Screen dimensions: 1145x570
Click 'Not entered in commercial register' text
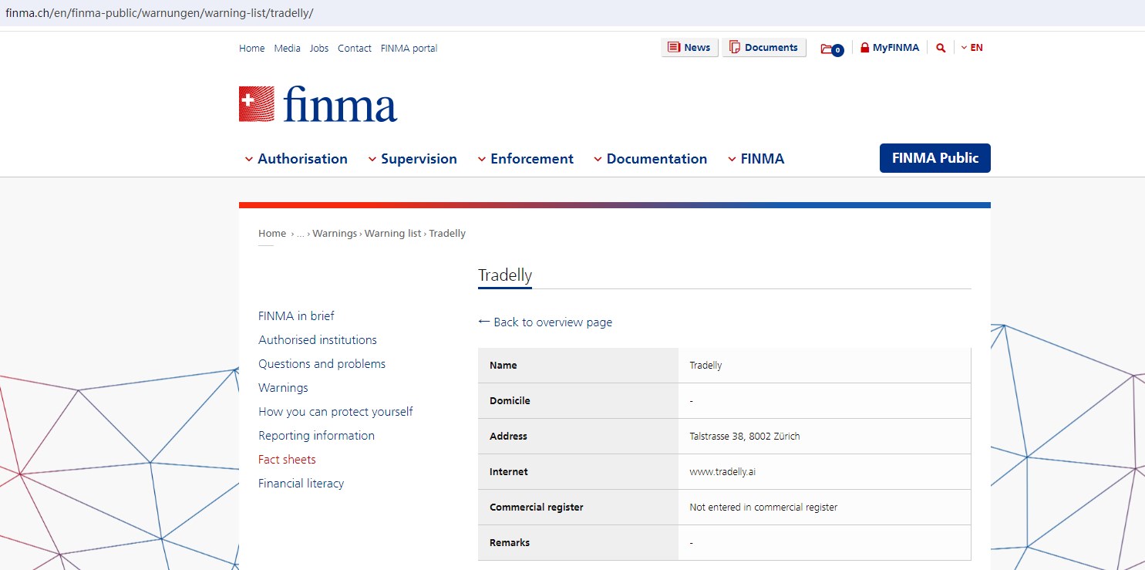pos(763,508)
